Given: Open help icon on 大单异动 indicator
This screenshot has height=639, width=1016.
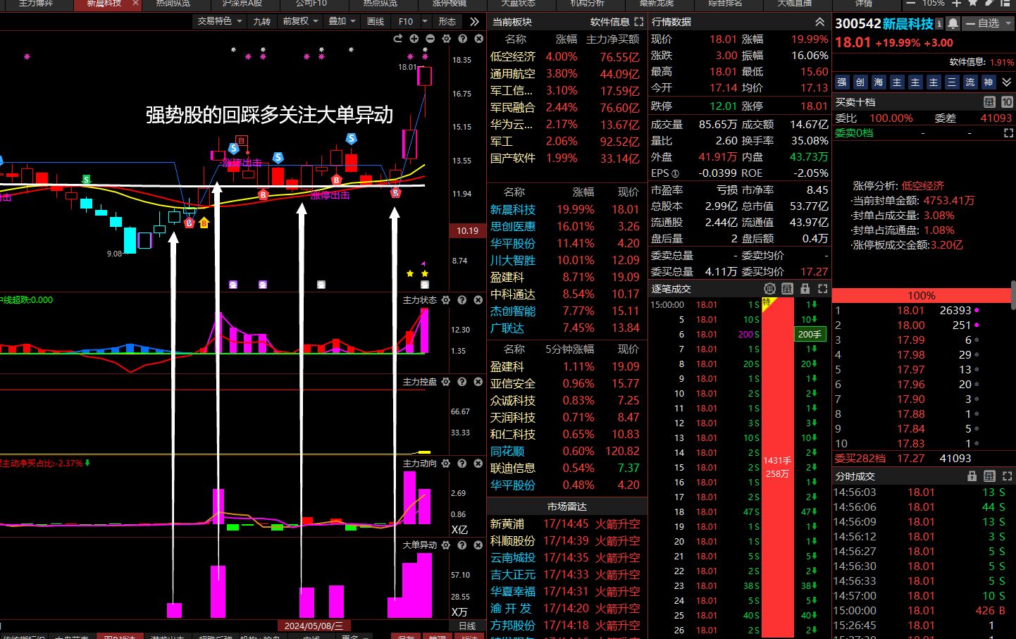Looking at the screenshot, I should coord(462,545).
